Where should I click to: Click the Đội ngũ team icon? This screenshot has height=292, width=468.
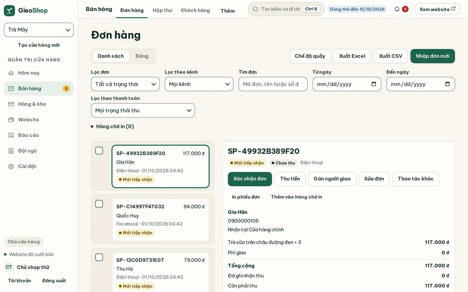click(x=11, y=151)
